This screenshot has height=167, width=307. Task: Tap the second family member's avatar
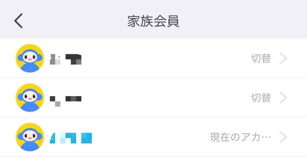[x=30, y=97]
